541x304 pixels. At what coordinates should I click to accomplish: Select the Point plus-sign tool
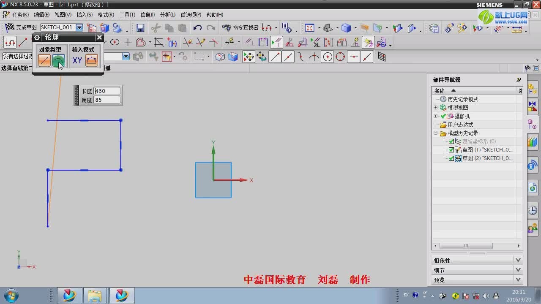pyautogui.click(x=128, y=42)
